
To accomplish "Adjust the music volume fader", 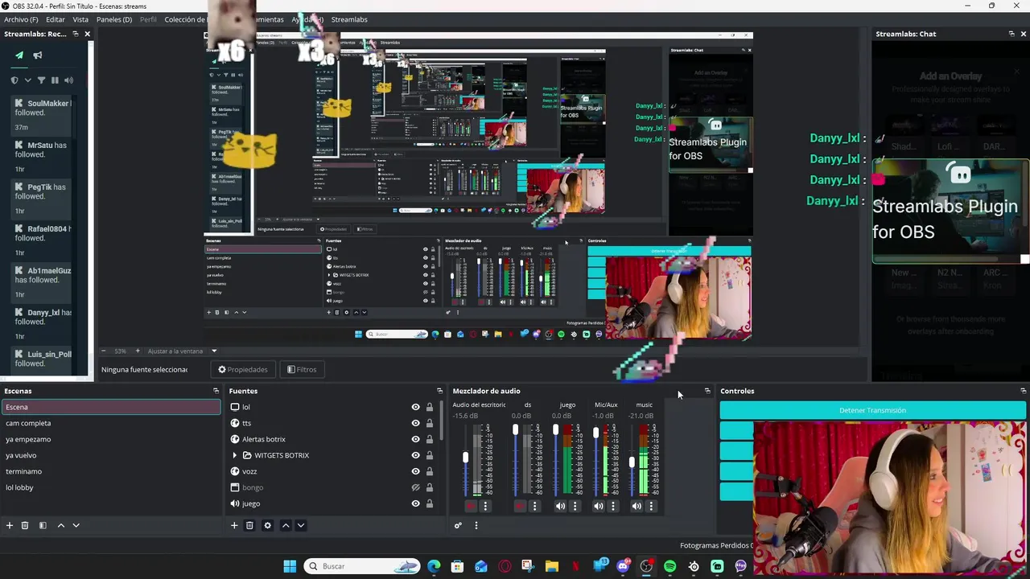I will pos(632,462).
